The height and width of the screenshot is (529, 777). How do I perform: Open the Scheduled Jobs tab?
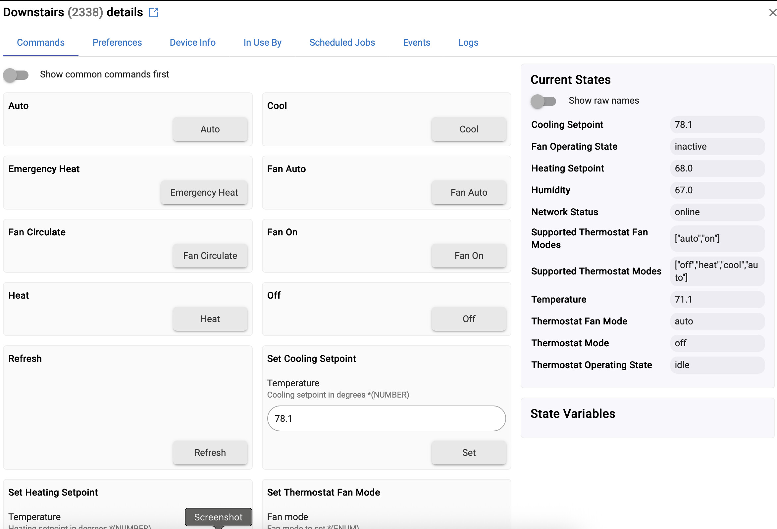[x=342, y=42]
